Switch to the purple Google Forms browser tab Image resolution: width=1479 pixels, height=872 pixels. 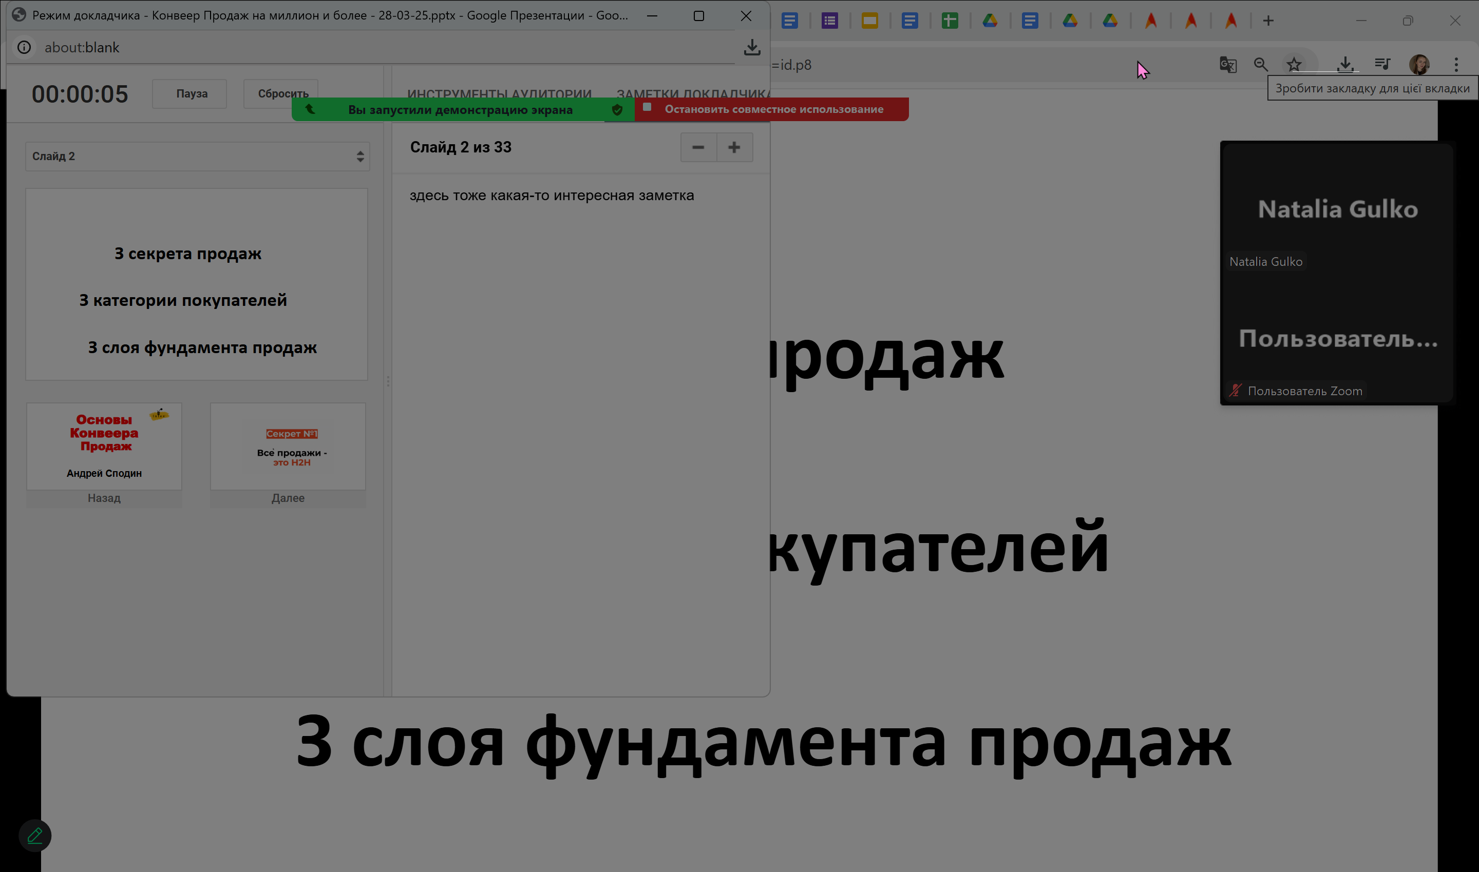pyautogui.click(x=829, y=21)
